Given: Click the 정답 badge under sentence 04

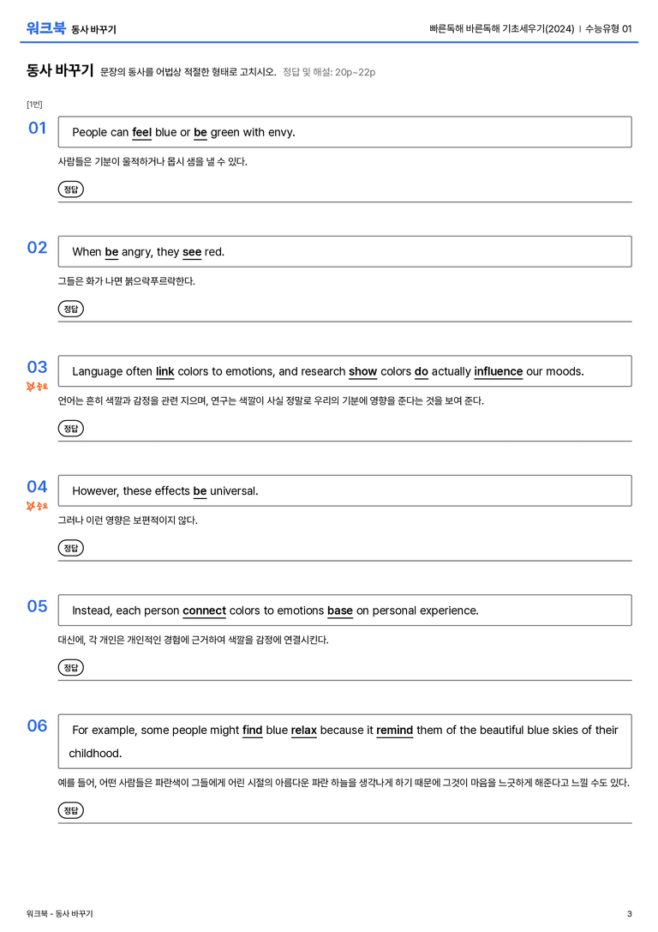Looking at the screenshot, I should pyautogui.click(x=70, y=547).
